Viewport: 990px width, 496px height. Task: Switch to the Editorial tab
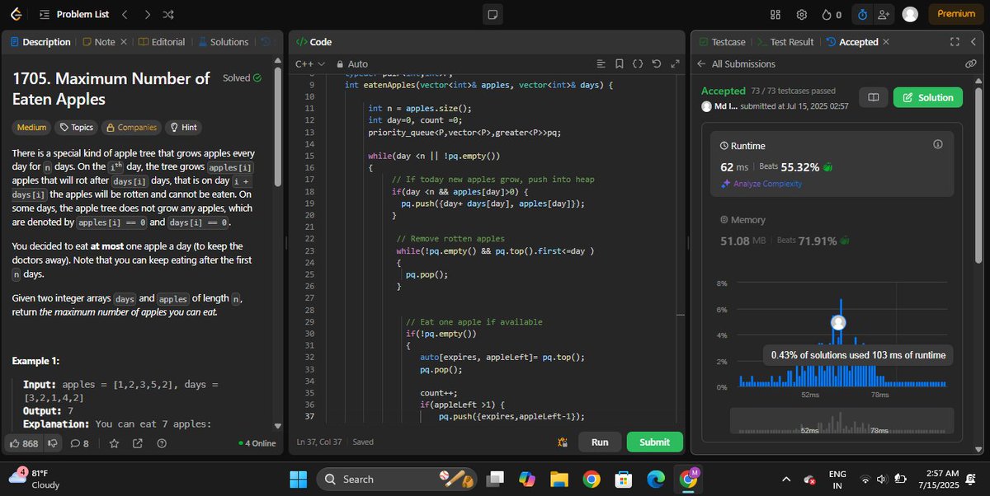[162, 42]
